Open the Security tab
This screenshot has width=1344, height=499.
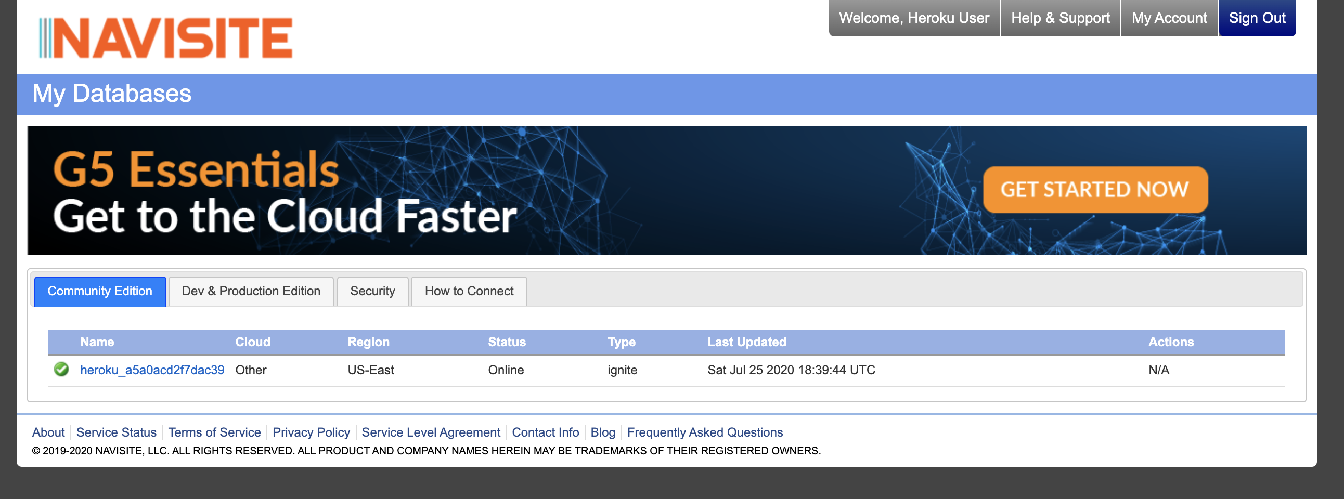coord(372,291)
